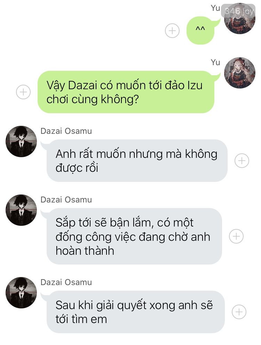This screenshot has height=345, width=261.
Task: Tap the plus icon next to the Izu island question
Action: [23, 92]
